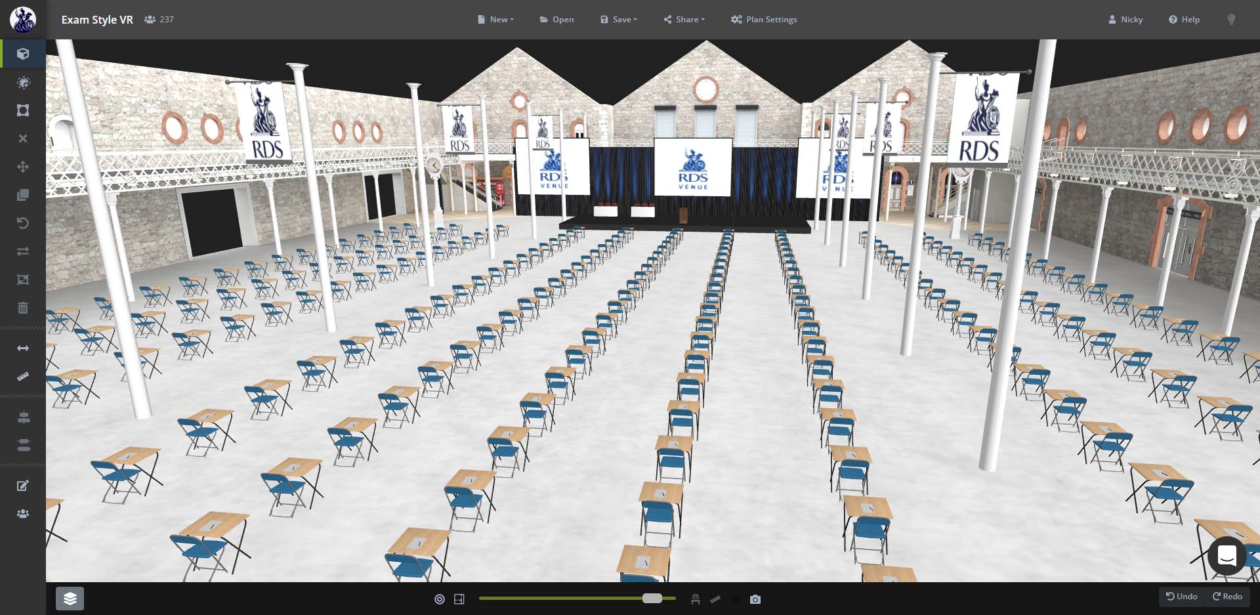This screenshot has height=615, width=1260.
Task: Open the attendees group icon in sidebar
Action: [23, 514]
